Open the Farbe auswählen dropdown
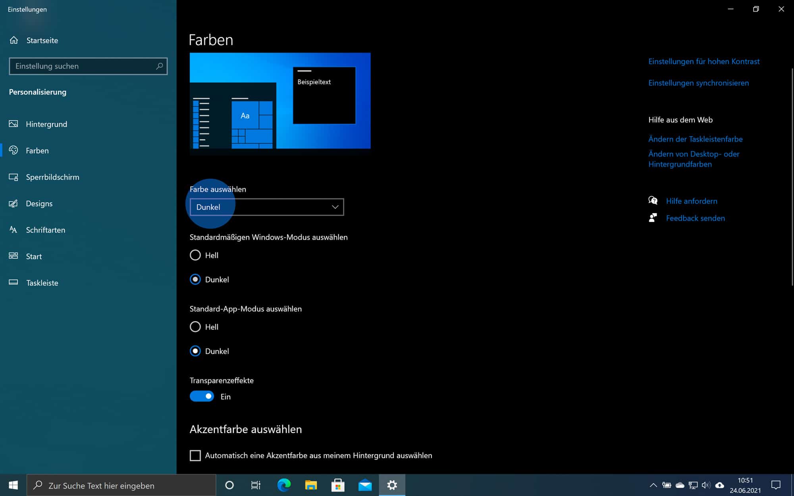 coord(266,207)
